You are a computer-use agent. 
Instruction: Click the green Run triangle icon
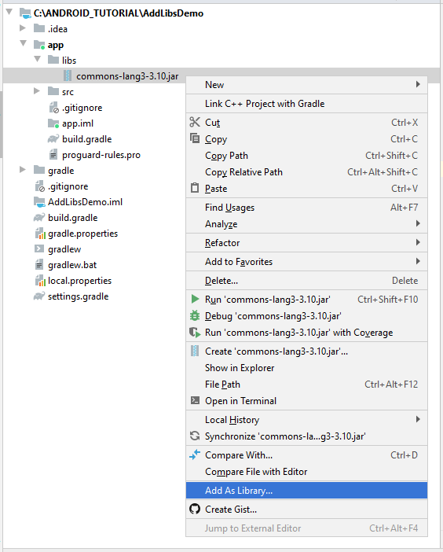pyautogui.click(x=195, y=300)
